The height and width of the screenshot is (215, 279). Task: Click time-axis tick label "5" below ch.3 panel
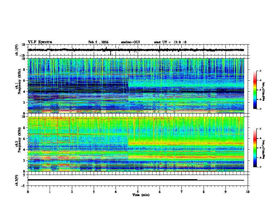click(x=138, y=192)
